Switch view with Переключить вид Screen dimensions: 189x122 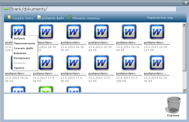tap(160, 18)
